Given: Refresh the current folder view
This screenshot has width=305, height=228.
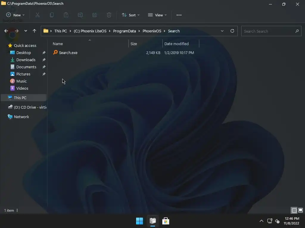Looking at the screenshot, I should (232, 31).
